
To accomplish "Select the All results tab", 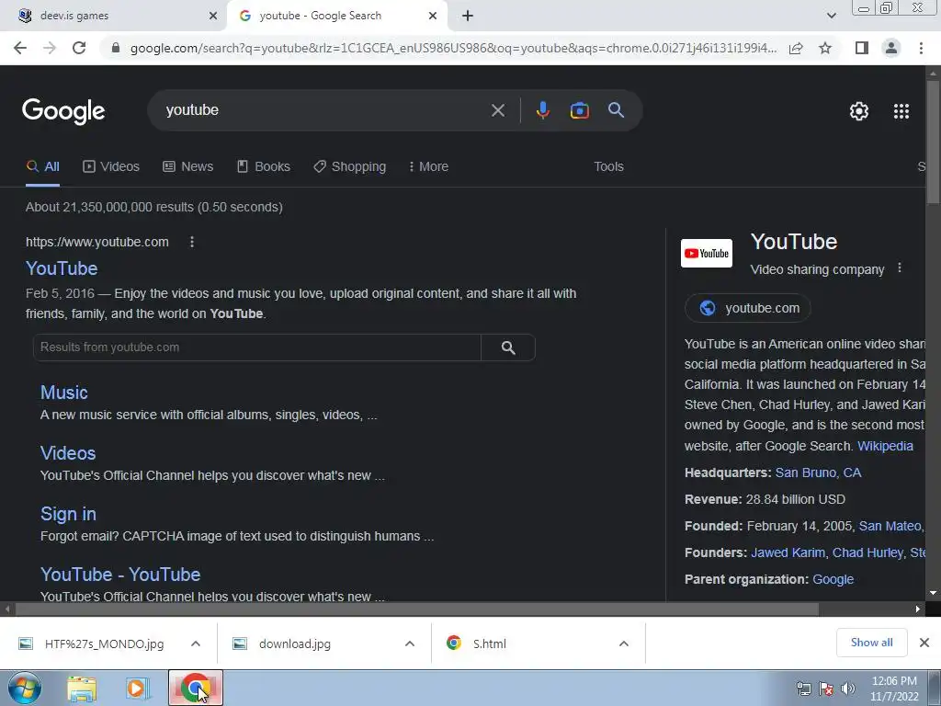I will pos(43,167).
